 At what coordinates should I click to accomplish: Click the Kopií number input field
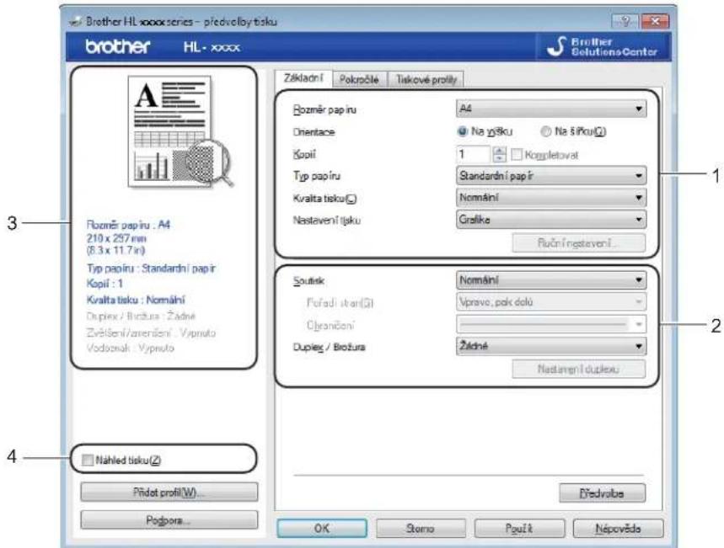click(473, 155)
